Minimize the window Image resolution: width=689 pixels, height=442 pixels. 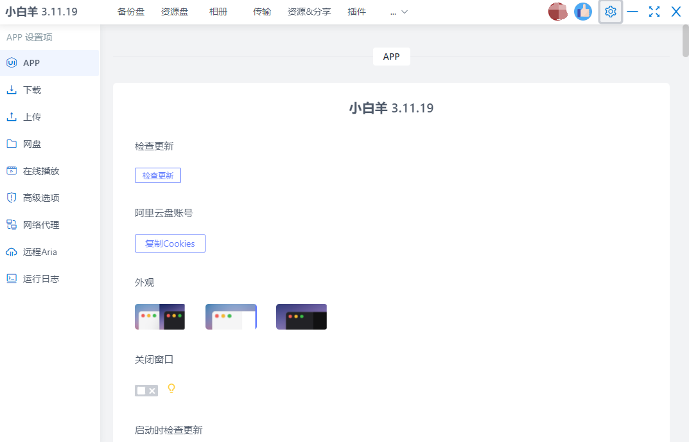[x=632, y=12]
